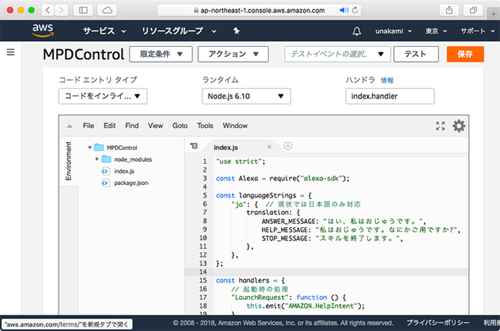Open the hamburger side menu

[x=11, y=52]
